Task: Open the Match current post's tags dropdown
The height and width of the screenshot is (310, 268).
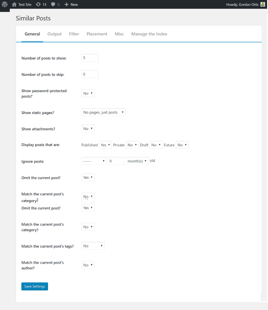Action: pos(93,246)
